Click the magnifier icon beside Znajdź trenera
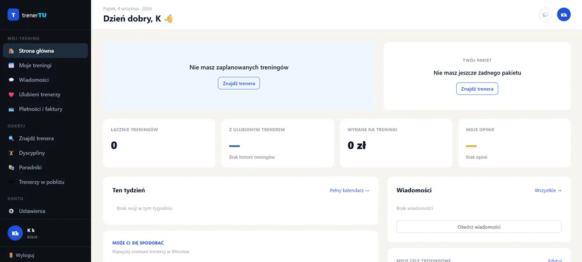This screenshot has height=262, width=582. pos(12,139)
